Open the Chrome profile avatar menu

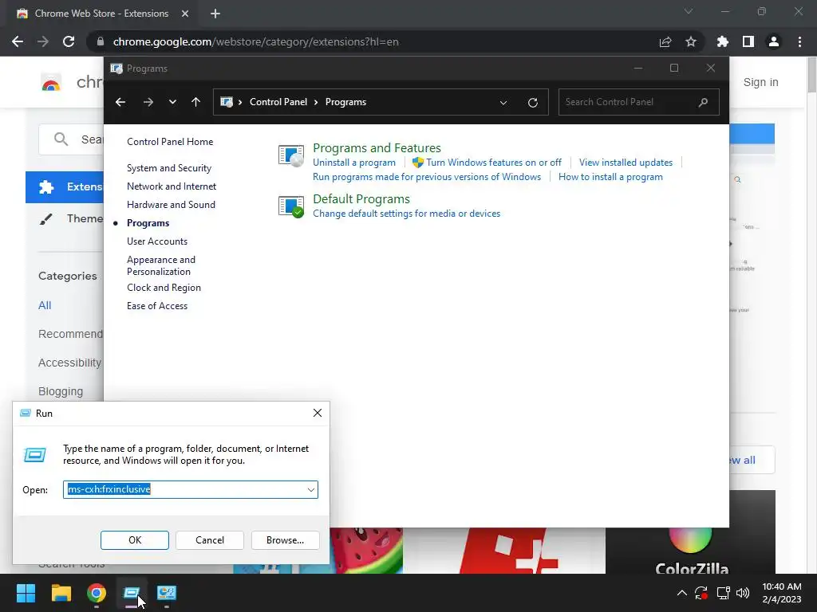coord(774,41)
